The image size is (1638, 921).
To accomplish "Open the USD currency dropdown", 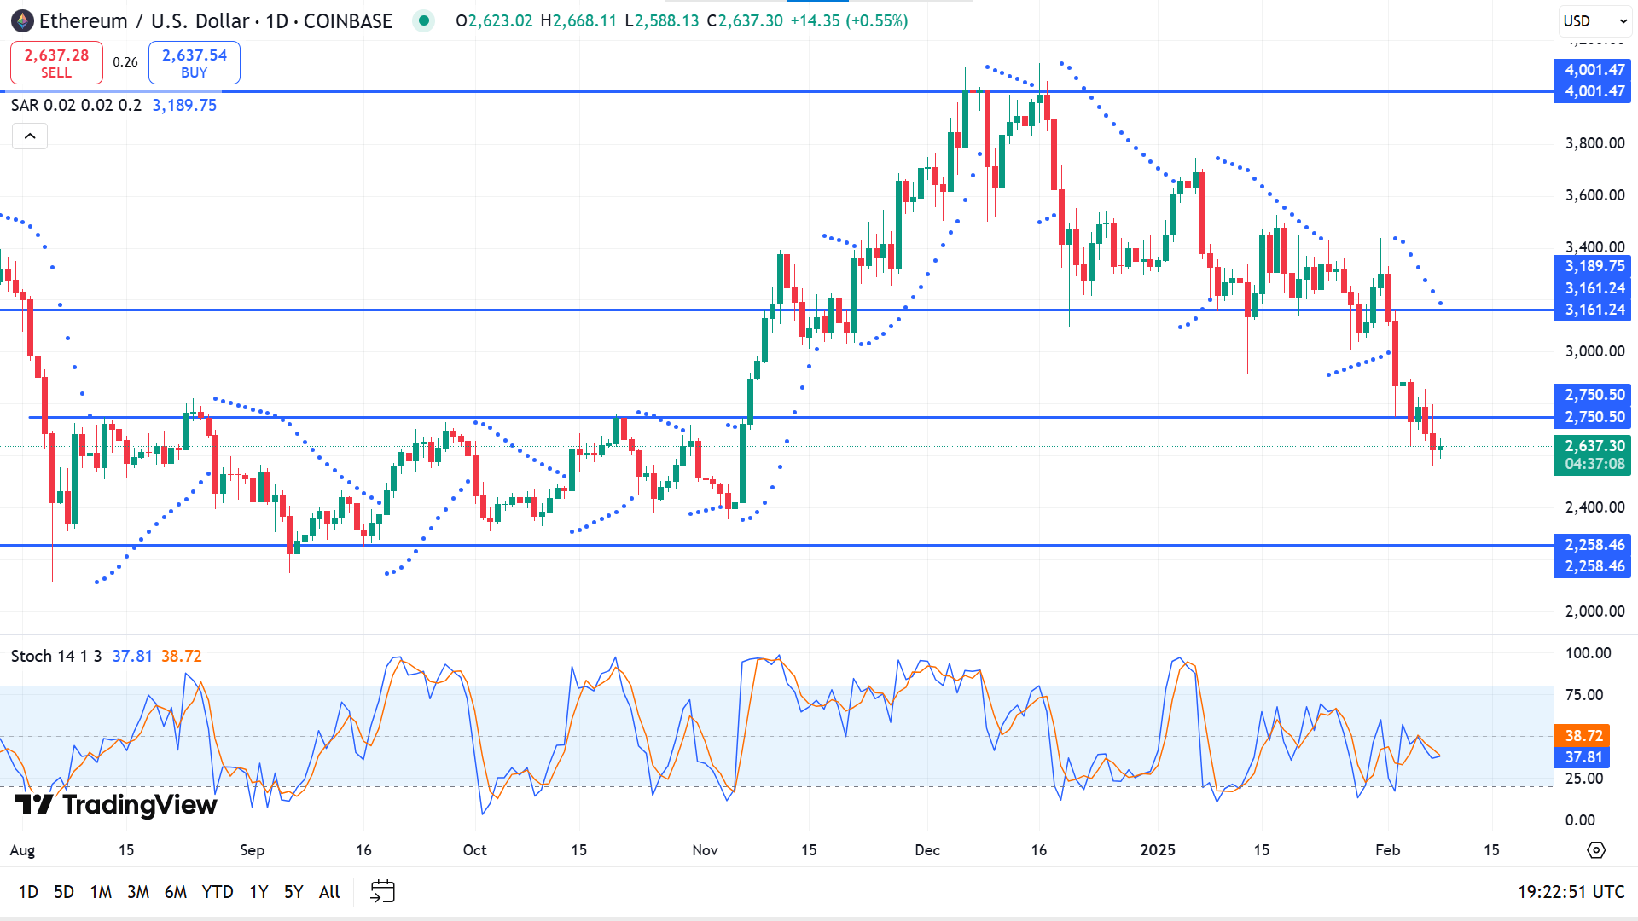I will tap(1595, 20).
